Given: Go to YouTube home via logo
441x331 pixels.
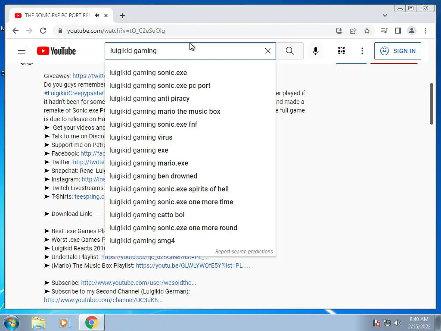Looking at the screenshot, I should [x=56, y=51].
